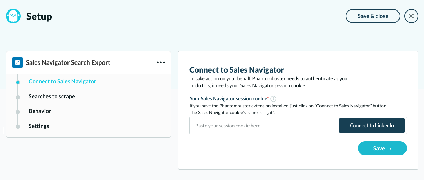
Task: Go to the Searches to scrape step
Action: [x=52, y=96]
